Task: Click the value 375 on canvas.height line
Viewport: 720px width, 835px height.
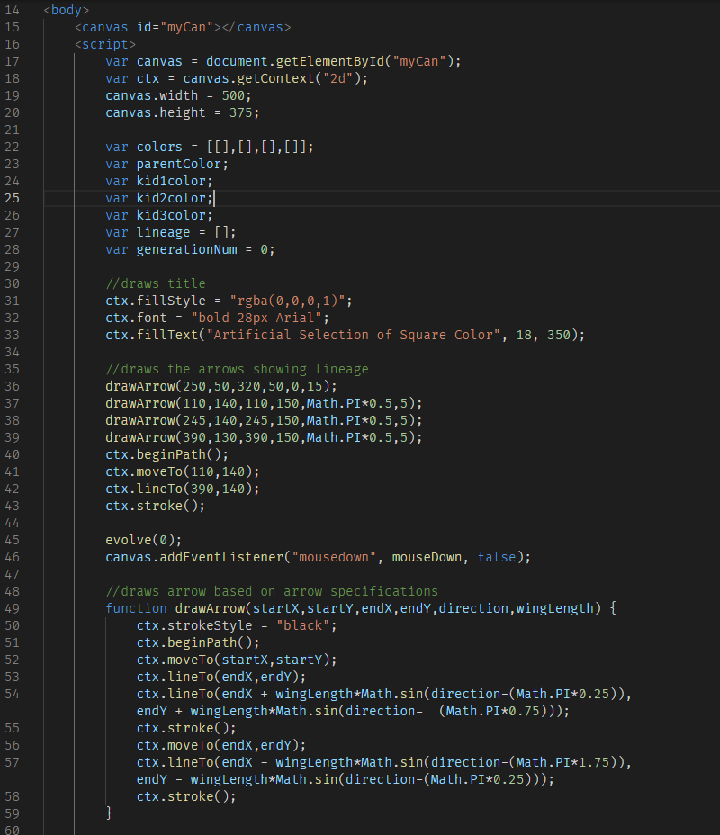Action: tap(240, 112)
